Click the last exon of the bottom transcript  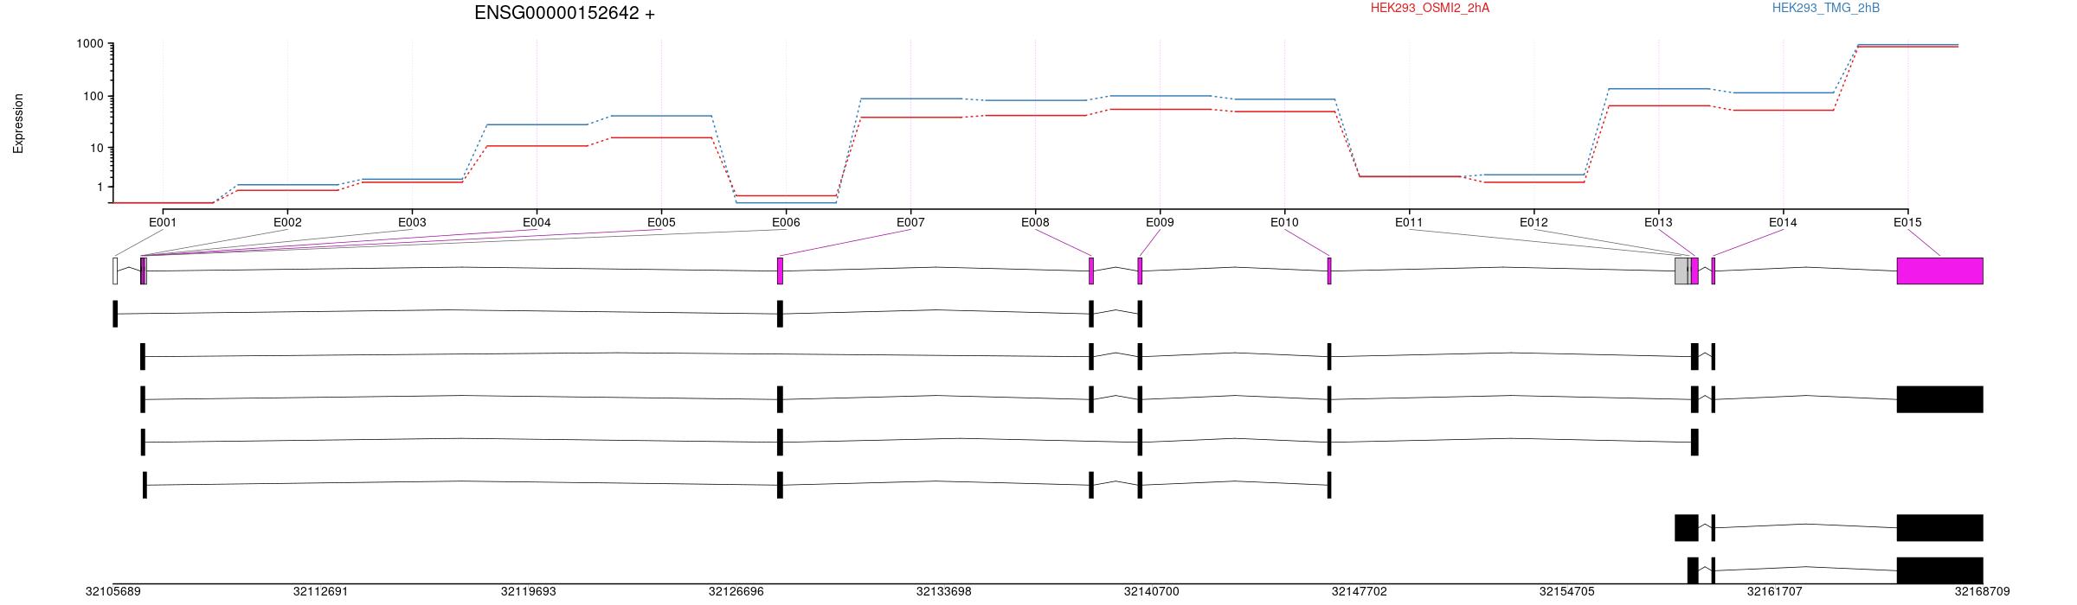1939,570
